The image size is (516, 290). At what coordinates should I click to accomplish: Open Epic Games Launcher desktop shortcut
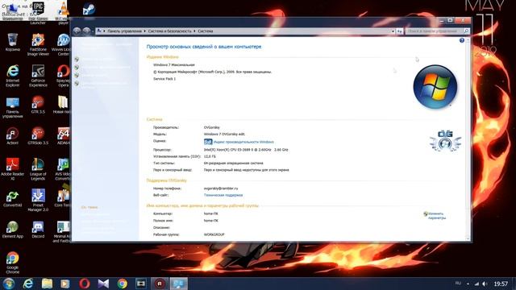pyautogui.click(x=38, y=13)
